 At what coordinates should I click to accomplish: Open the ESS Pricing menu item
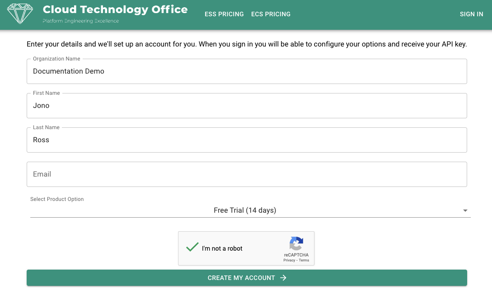(224, 14)
